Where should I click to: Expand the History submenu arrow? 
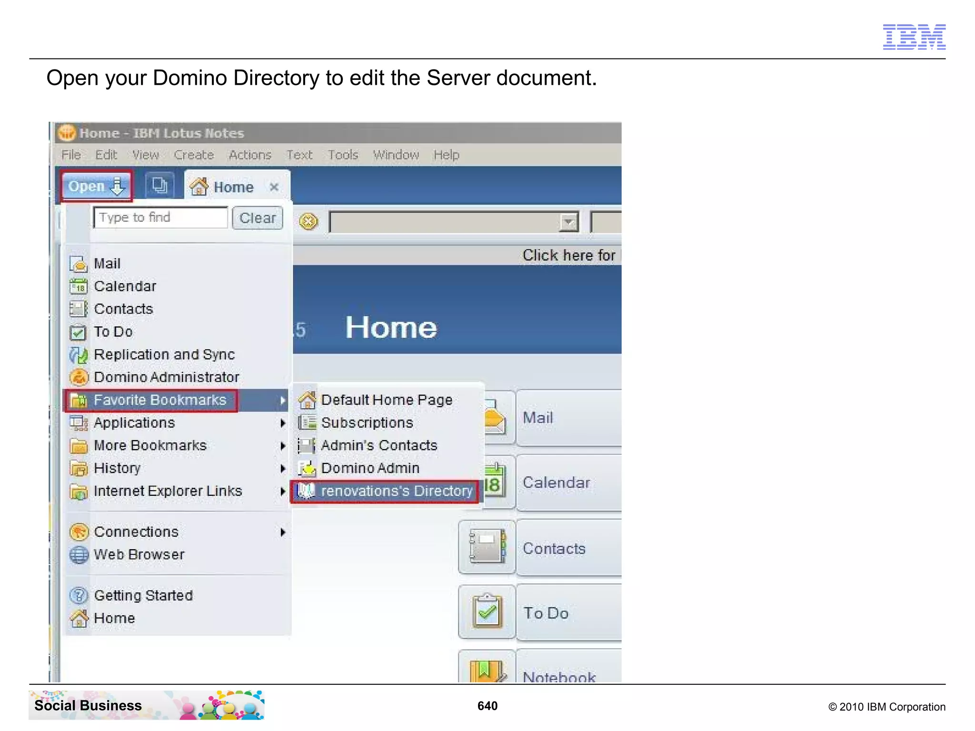[x=283, y=468]
